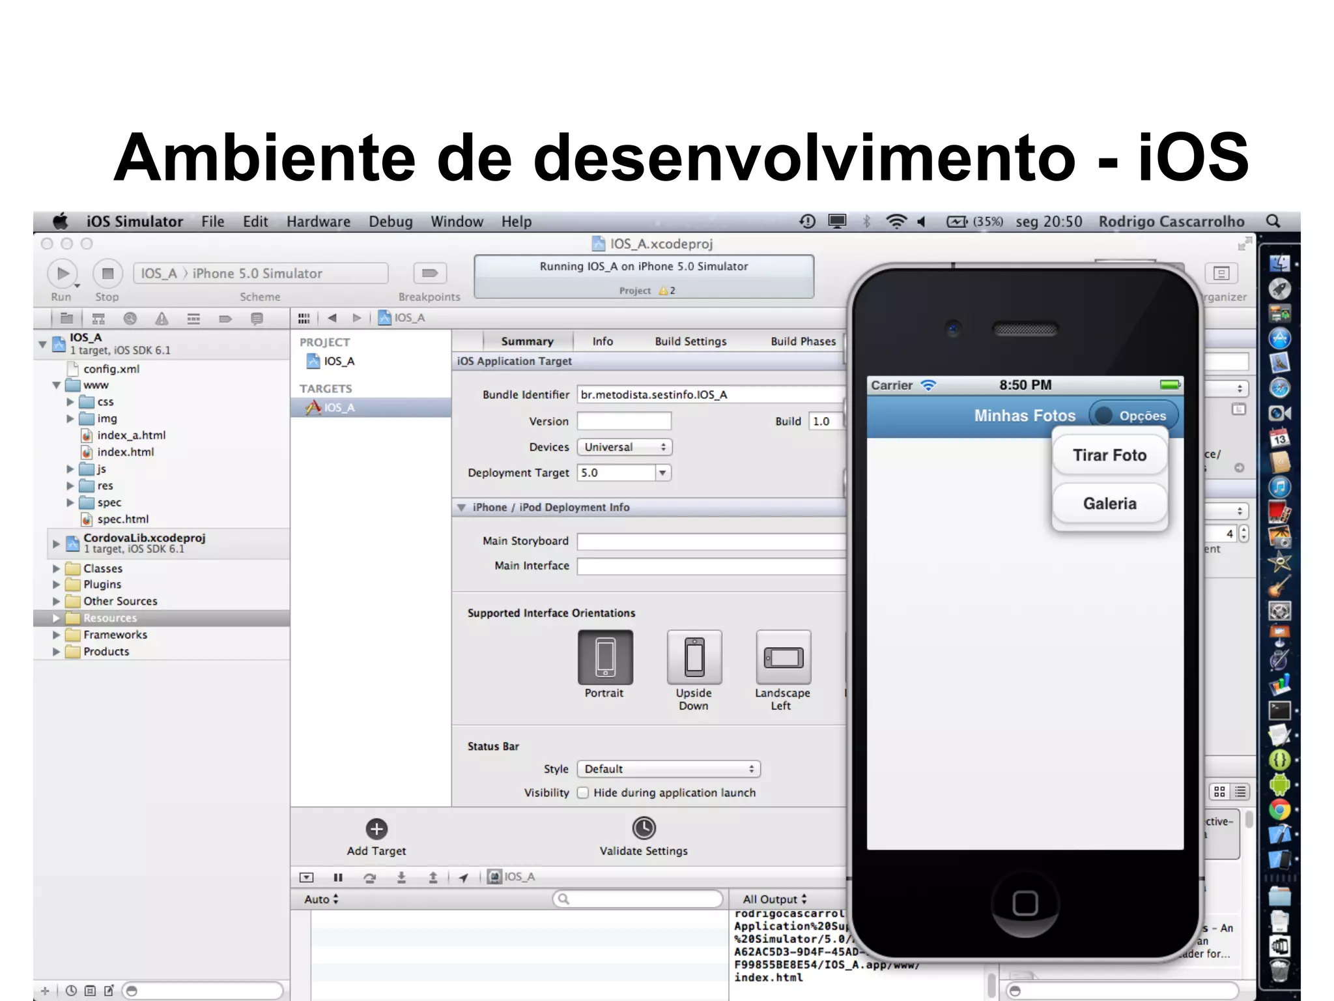Click the Bundle Identifier text field

pos(711,394)
